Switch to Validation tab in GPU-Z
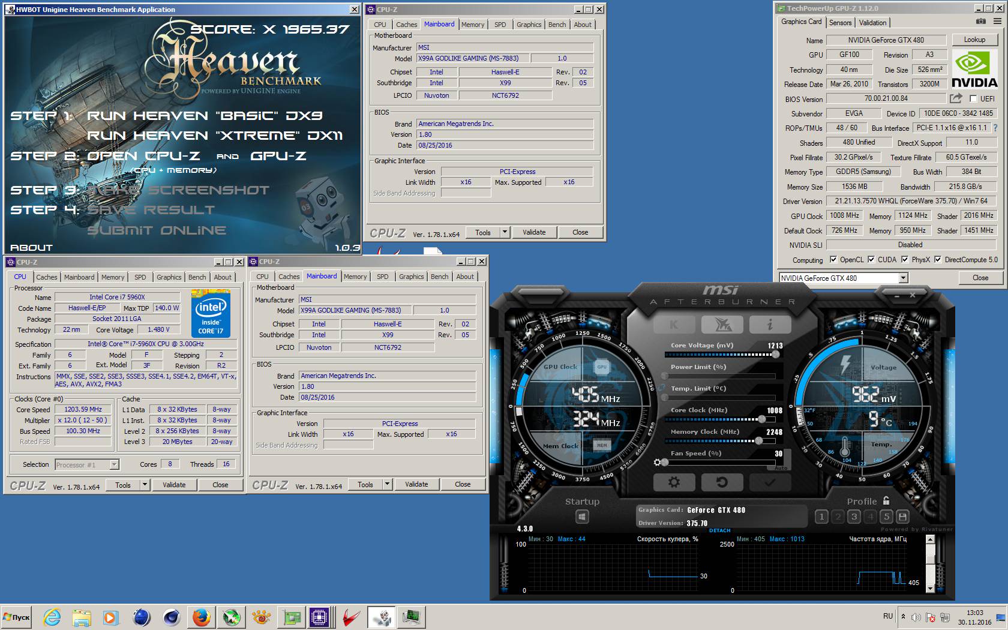Image resolution: width=1008 pixels, height=630 pixels. [x=872, y=22]
